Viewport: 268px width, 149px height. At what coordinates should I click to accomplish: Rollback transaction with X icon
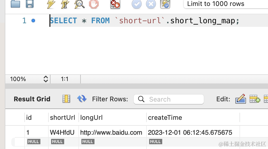(151, 4)
